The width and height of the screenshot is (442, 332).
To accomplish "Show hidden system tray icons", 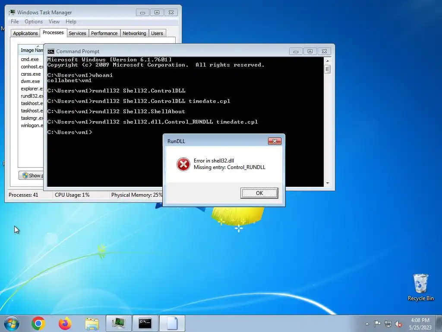I will [x=367, y=324].
